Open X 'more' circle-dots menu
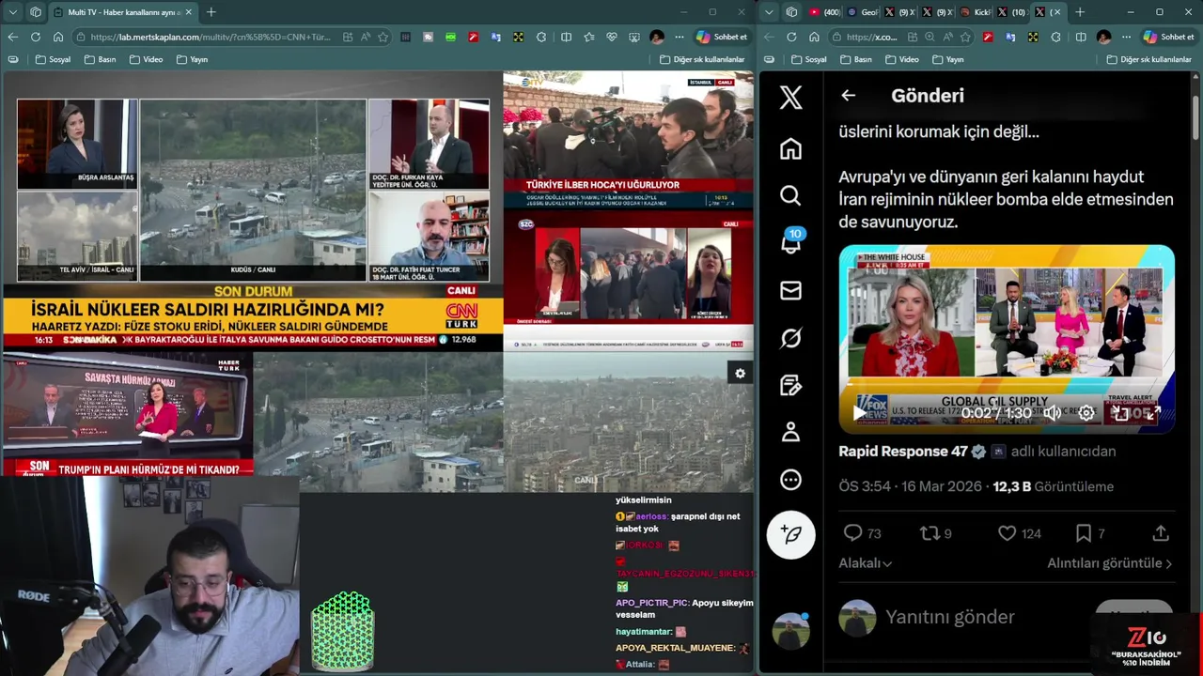The height and width of the screenshot is (676, 1203). pyautogui.click(x=790, y=480)
